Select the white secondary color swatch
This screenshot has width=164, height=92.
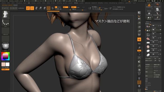(7, 64)
